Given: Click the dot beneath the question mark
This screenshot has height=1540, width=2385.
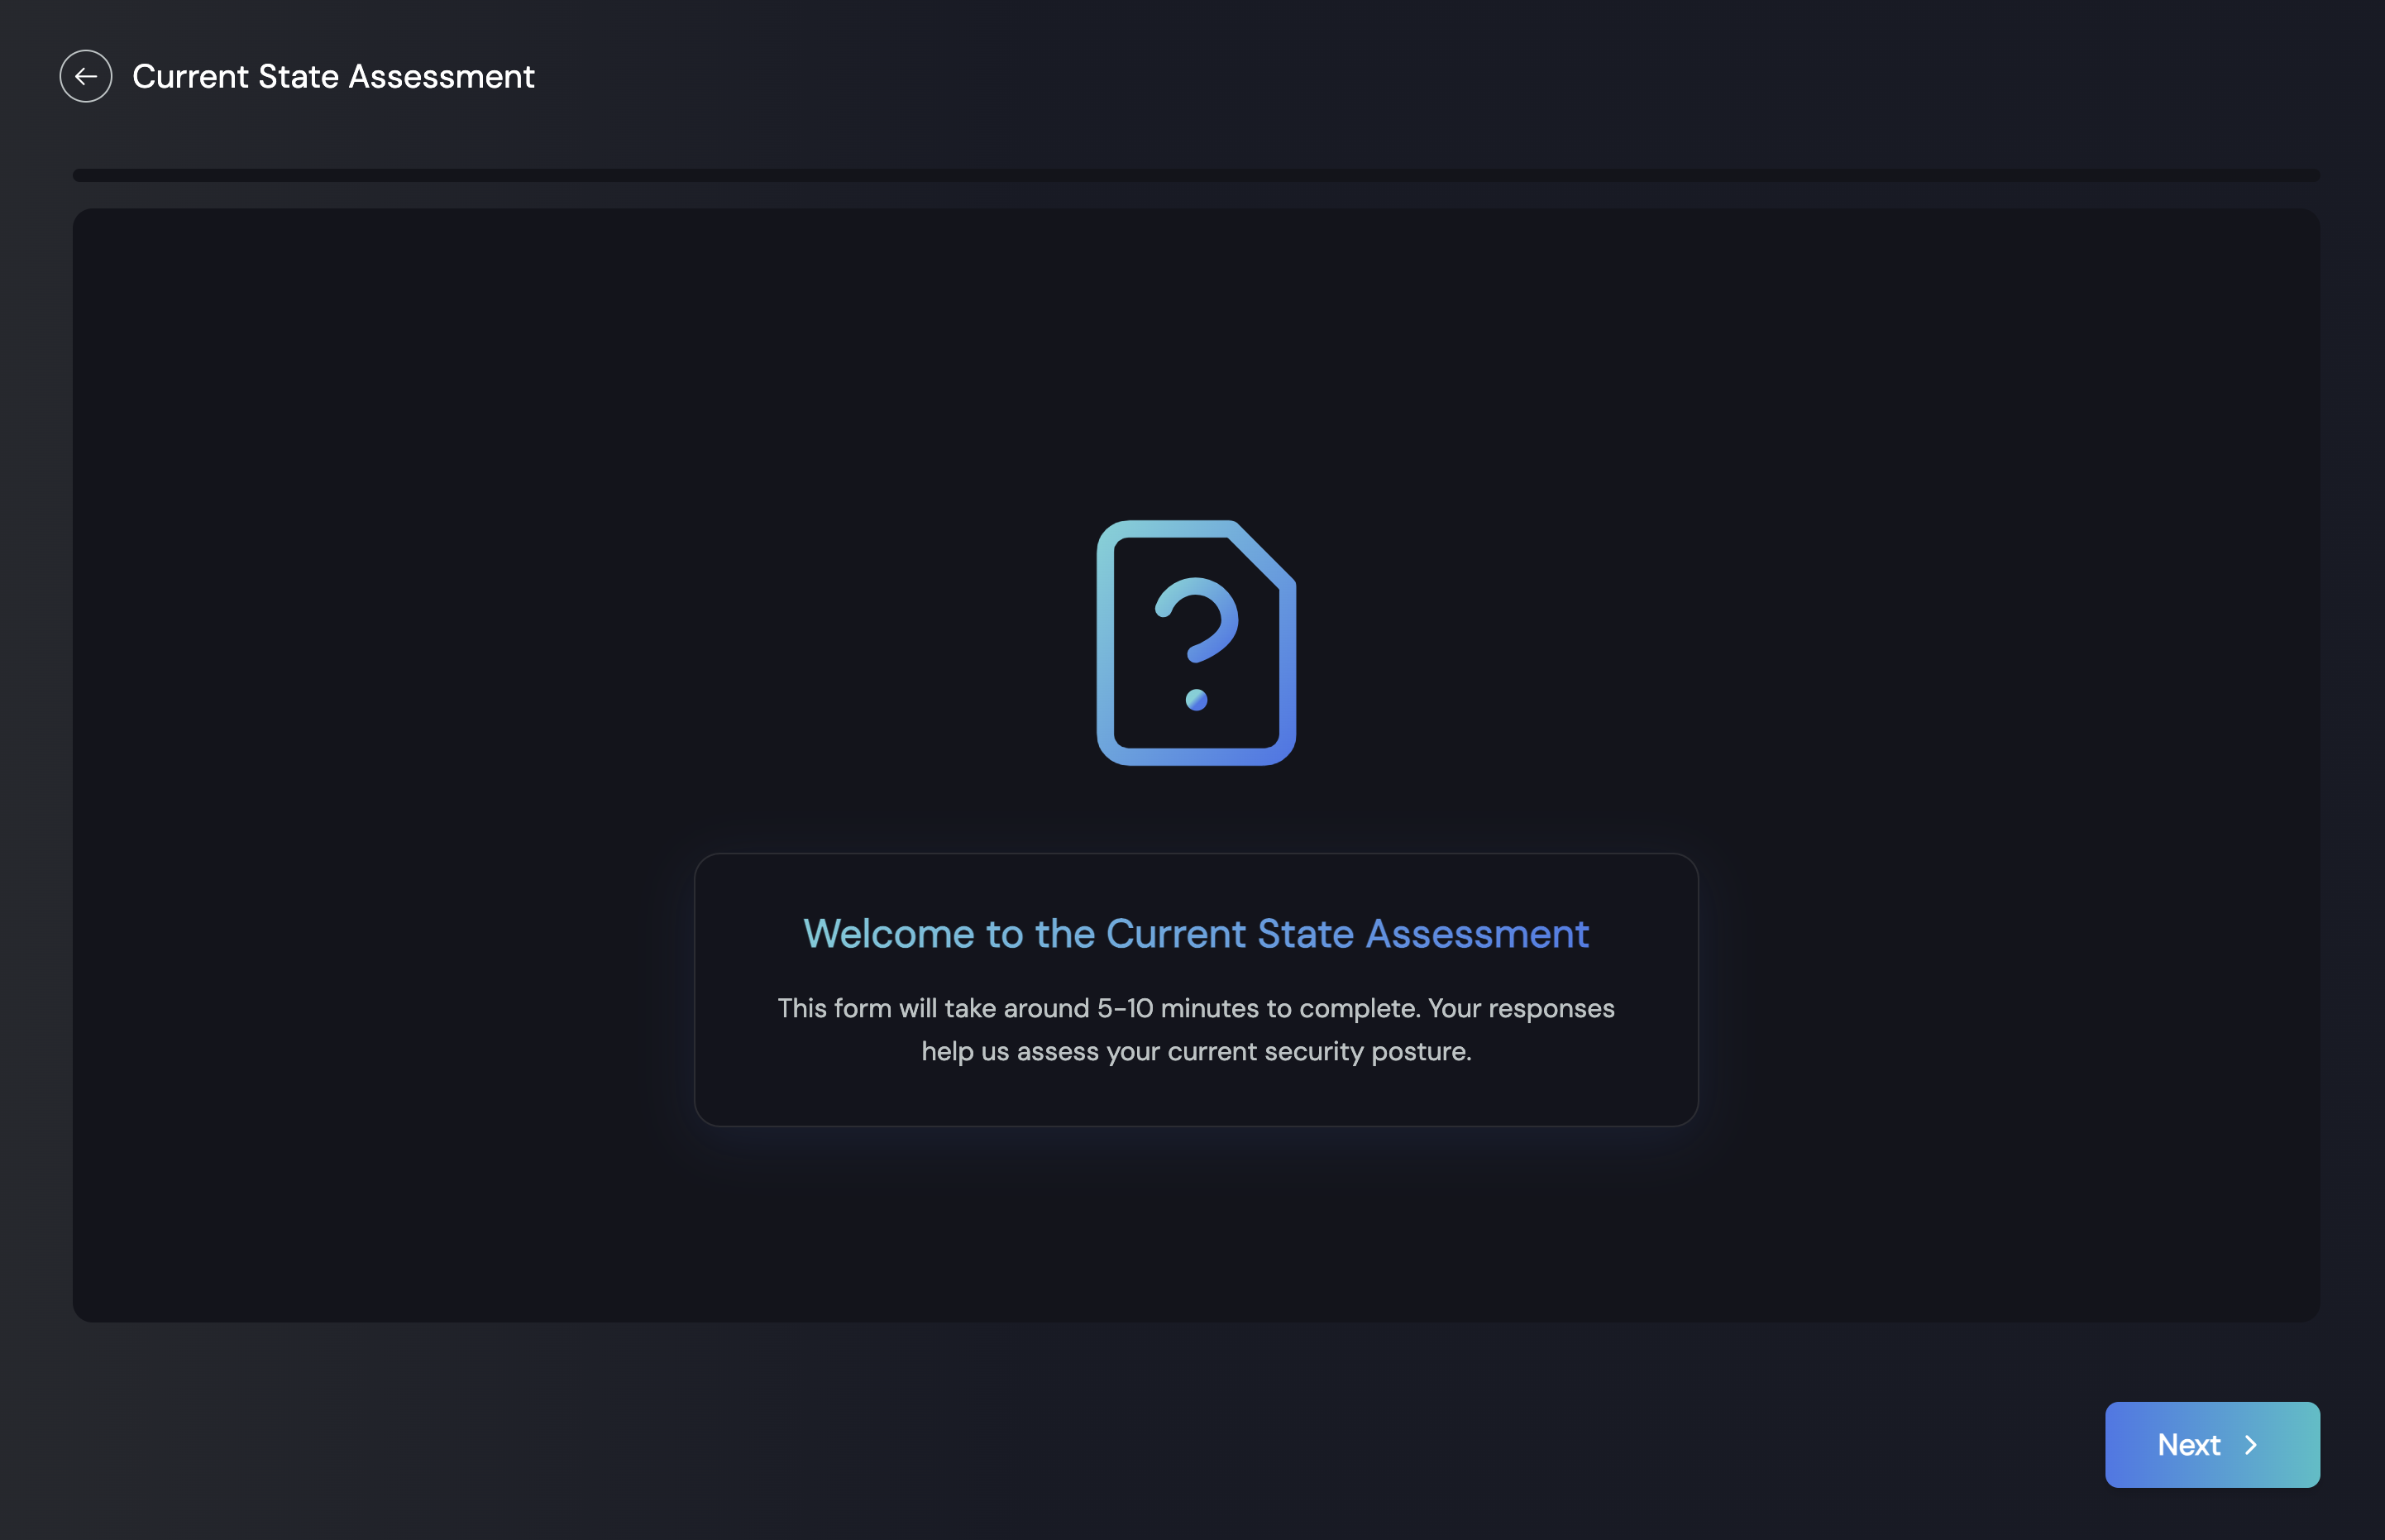Looking at the screenshot, I should (1196, 700).
